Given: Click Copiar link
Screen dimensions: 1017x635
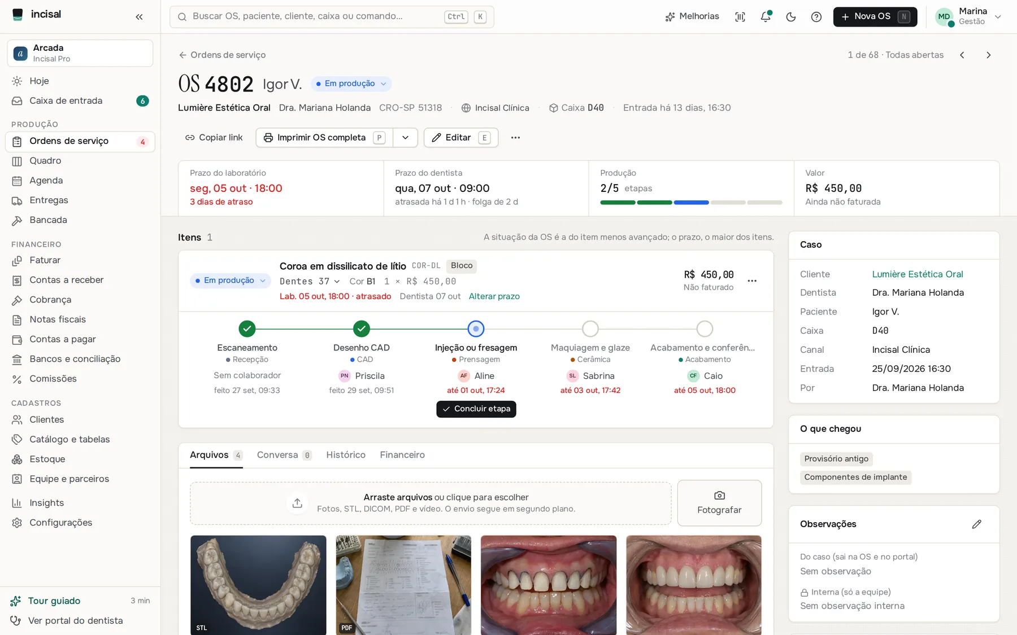Looking at the screenshot, I should (x=214, y=138).
